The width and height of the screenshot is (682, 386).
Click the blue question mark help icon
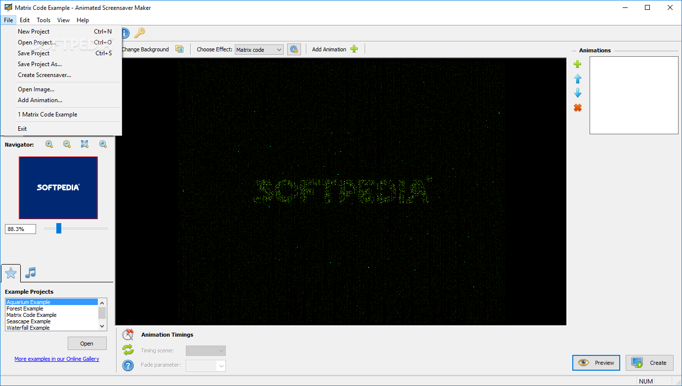click(128, 365)
